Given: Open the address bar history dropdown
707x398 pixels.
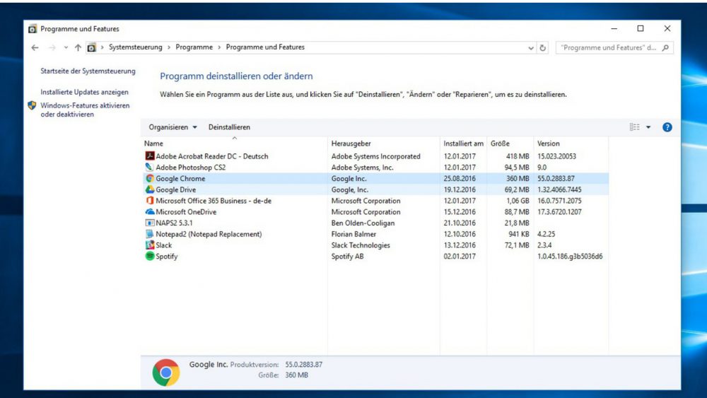Looking at the screenshot, I should click(x=531, y=48).
